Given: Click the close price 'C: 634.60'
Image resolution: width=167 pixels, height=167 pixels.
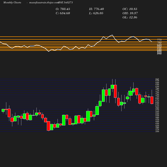Looking at the screenshot, I should (x=63, y=13).
